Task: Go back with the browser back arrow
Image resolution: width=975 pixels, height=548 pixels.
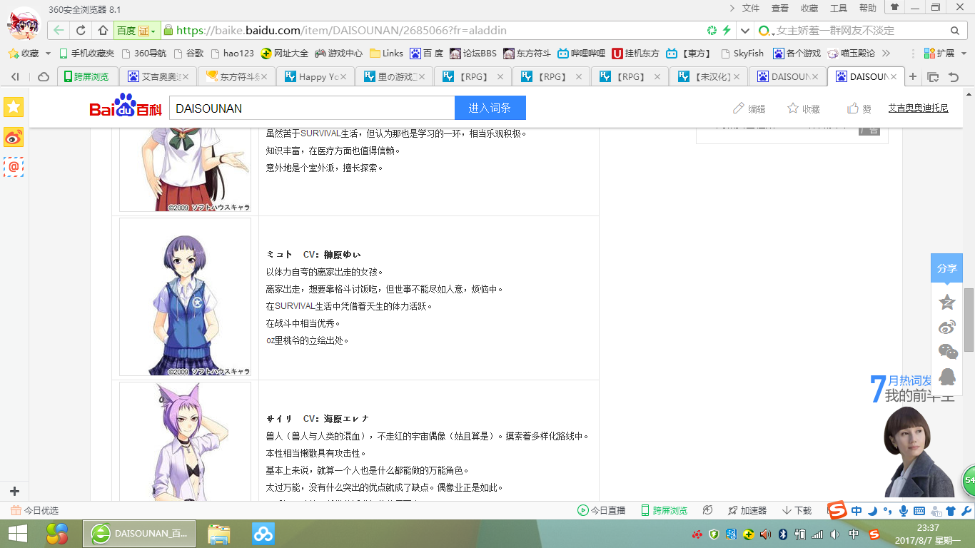Action: pyautogui.click(x=59, y=31)
